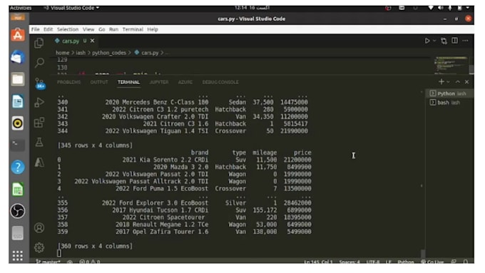Viewport: 485px width, 273px height.
Task: Switch to the JUPYTER panel tab
Action: pyautogui.click(x=159, y=82)
